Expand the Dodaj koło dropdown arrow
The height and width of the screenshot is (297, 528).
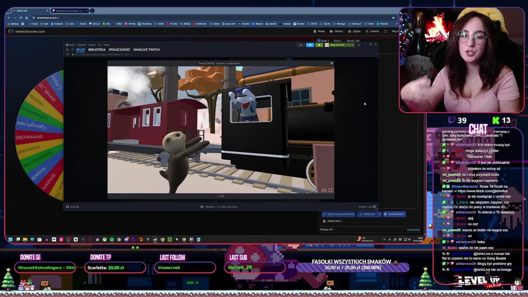point(379,214)
